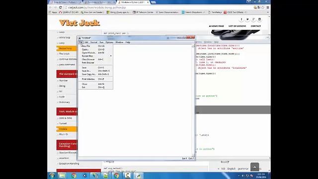The height and width of the screenshot is (179, 318).
Task: Open the Run menu in Untitled window
Action: [101, 42]
